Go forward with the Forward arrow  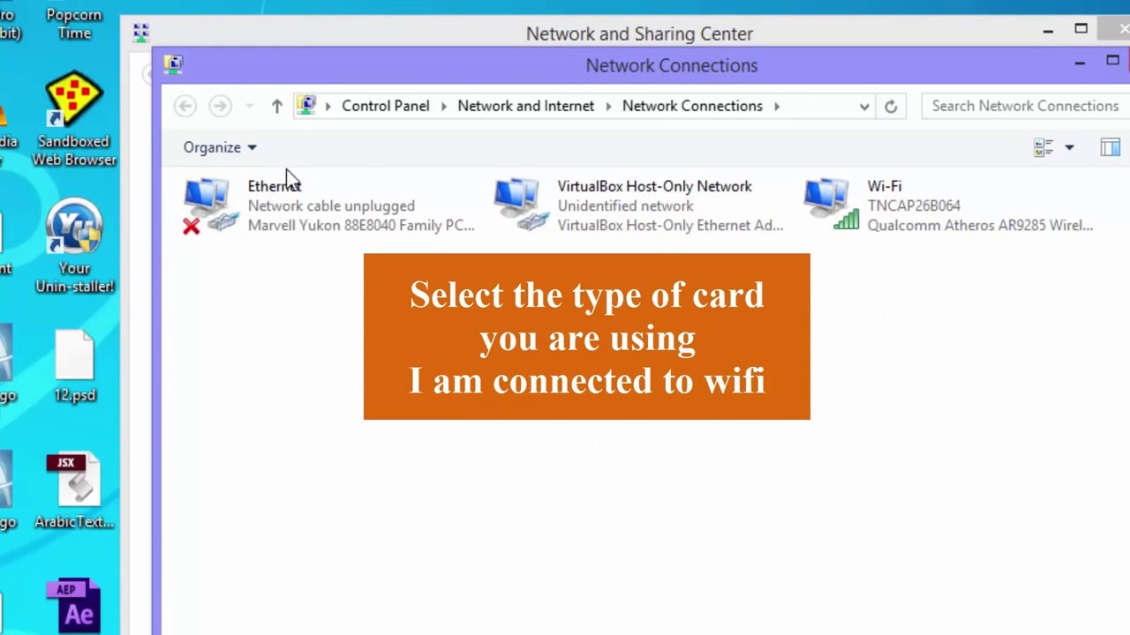[x=220, y=106]
